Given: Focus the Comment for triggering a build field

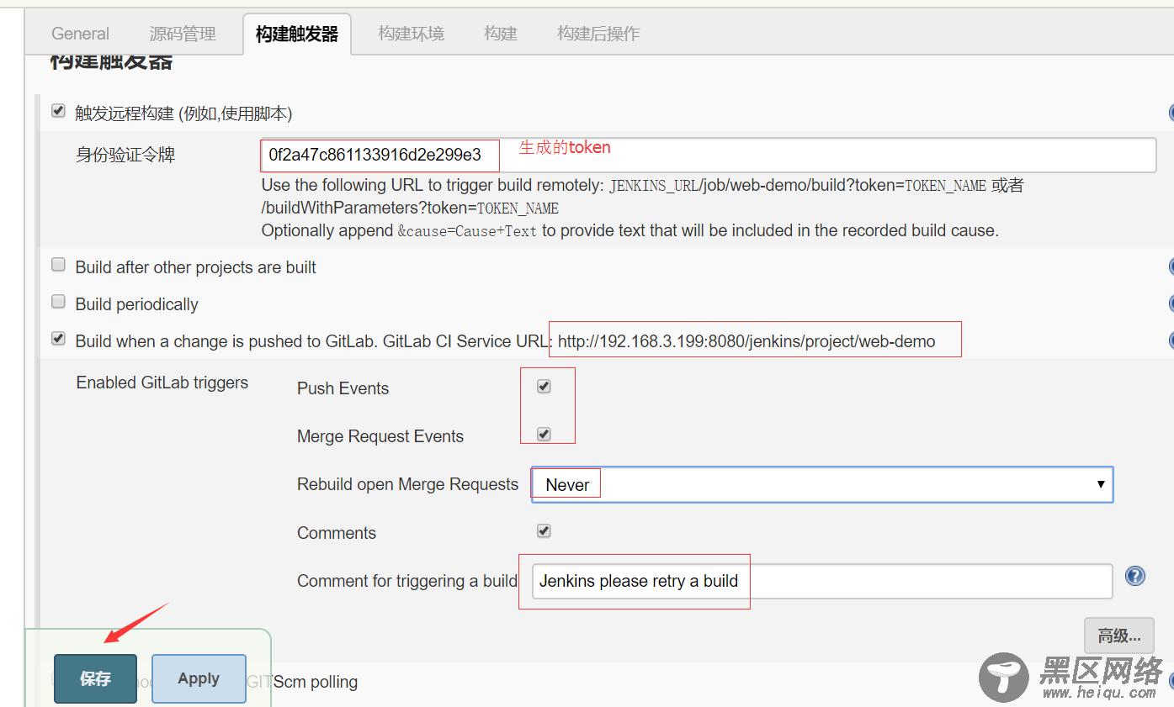Looking at the screenshot, I should 822,581.
